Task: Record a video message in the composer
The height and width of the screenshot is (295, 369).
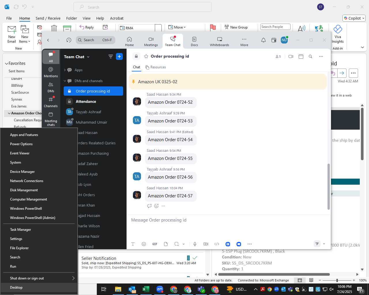Action: (x=206, y=244)
